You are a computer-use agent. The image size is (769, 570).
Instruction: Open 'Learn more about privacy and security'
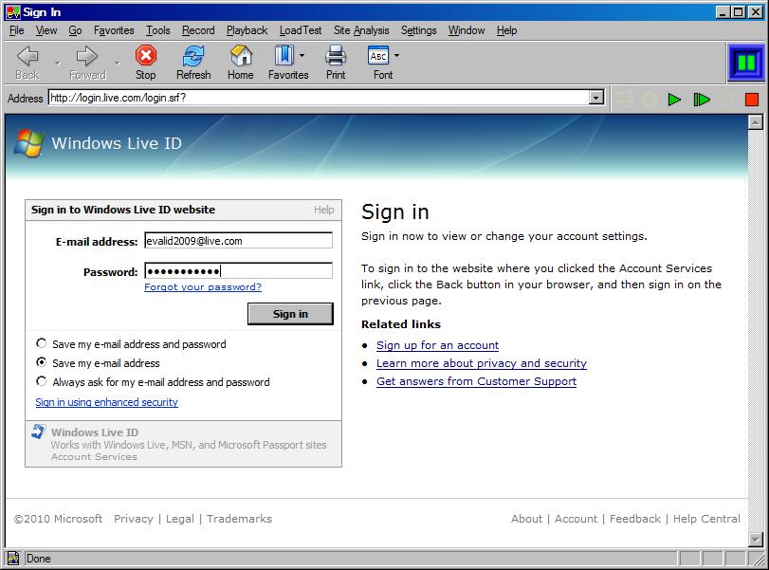click(x=482, y=363)
